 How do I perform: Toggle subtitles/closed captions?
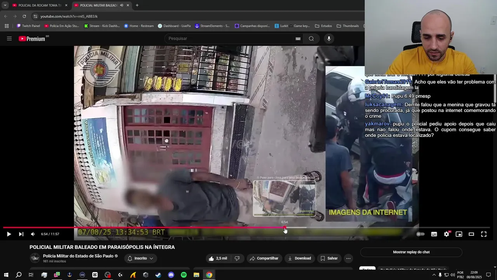(434, 234)
